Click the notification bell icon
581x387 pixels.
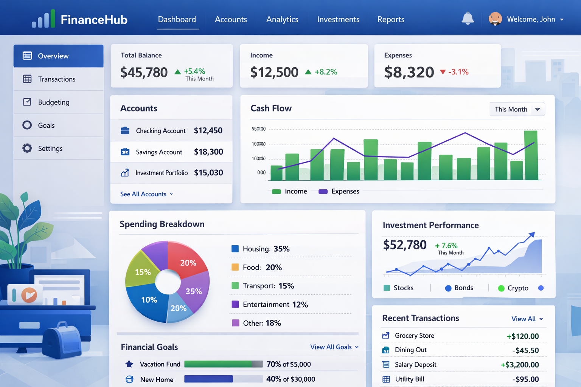pyautogui.click(x=468, y=18)
